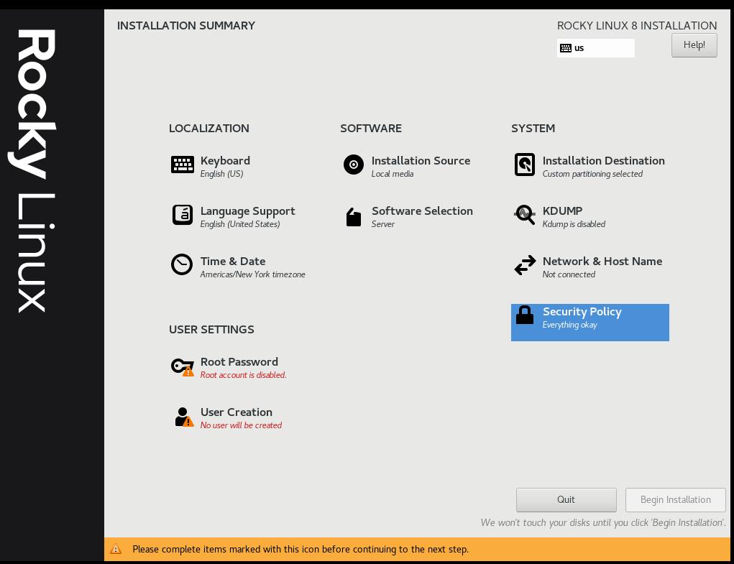Open Security Policy padlock icon
Screen dimensions: 734x564
525,315
